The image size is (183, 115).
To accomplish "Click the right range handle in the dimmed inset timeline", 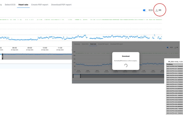I will [x=80, y=76].
